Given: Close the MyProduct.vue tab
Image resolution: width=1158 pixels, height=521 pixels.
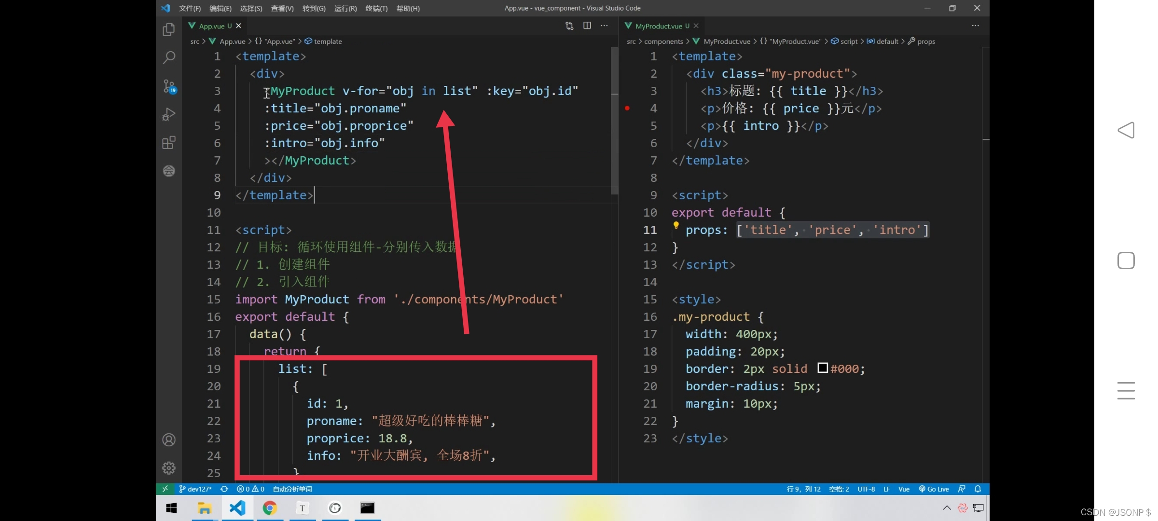Looking at the screenshot, I should [x=696, y=26].
